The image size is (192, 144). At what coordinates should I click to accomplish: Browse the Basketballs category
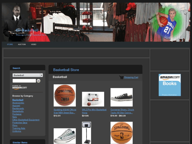tap(18, 111)
